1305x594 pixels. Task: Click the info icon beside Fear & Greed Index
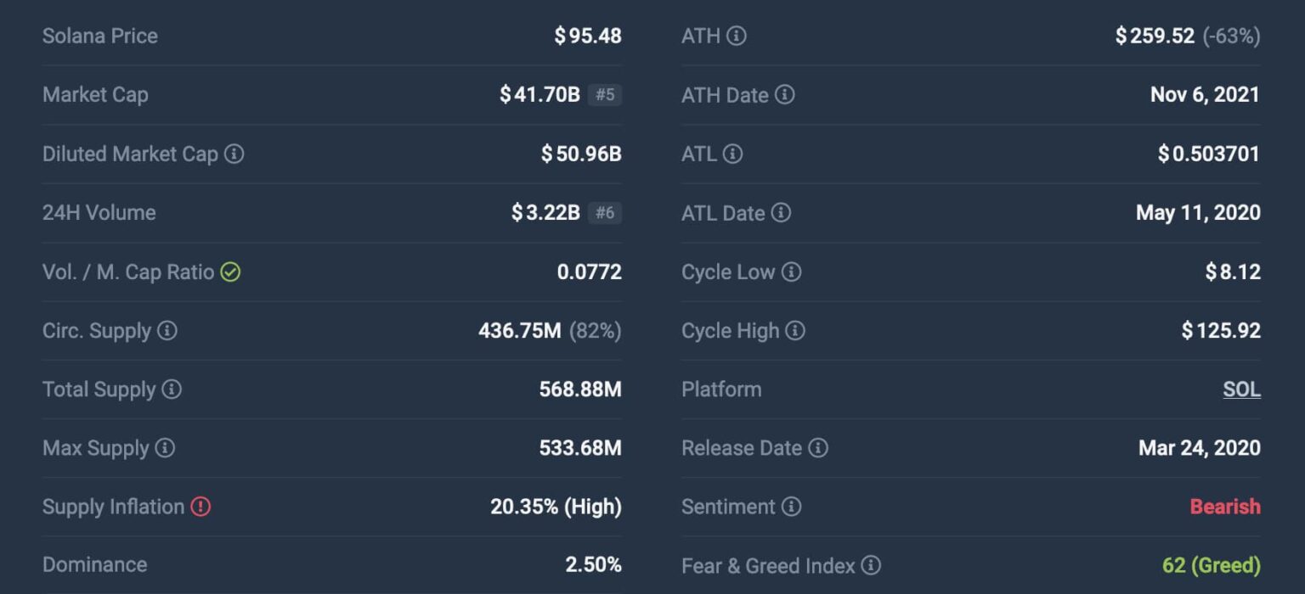click(871, 565)
